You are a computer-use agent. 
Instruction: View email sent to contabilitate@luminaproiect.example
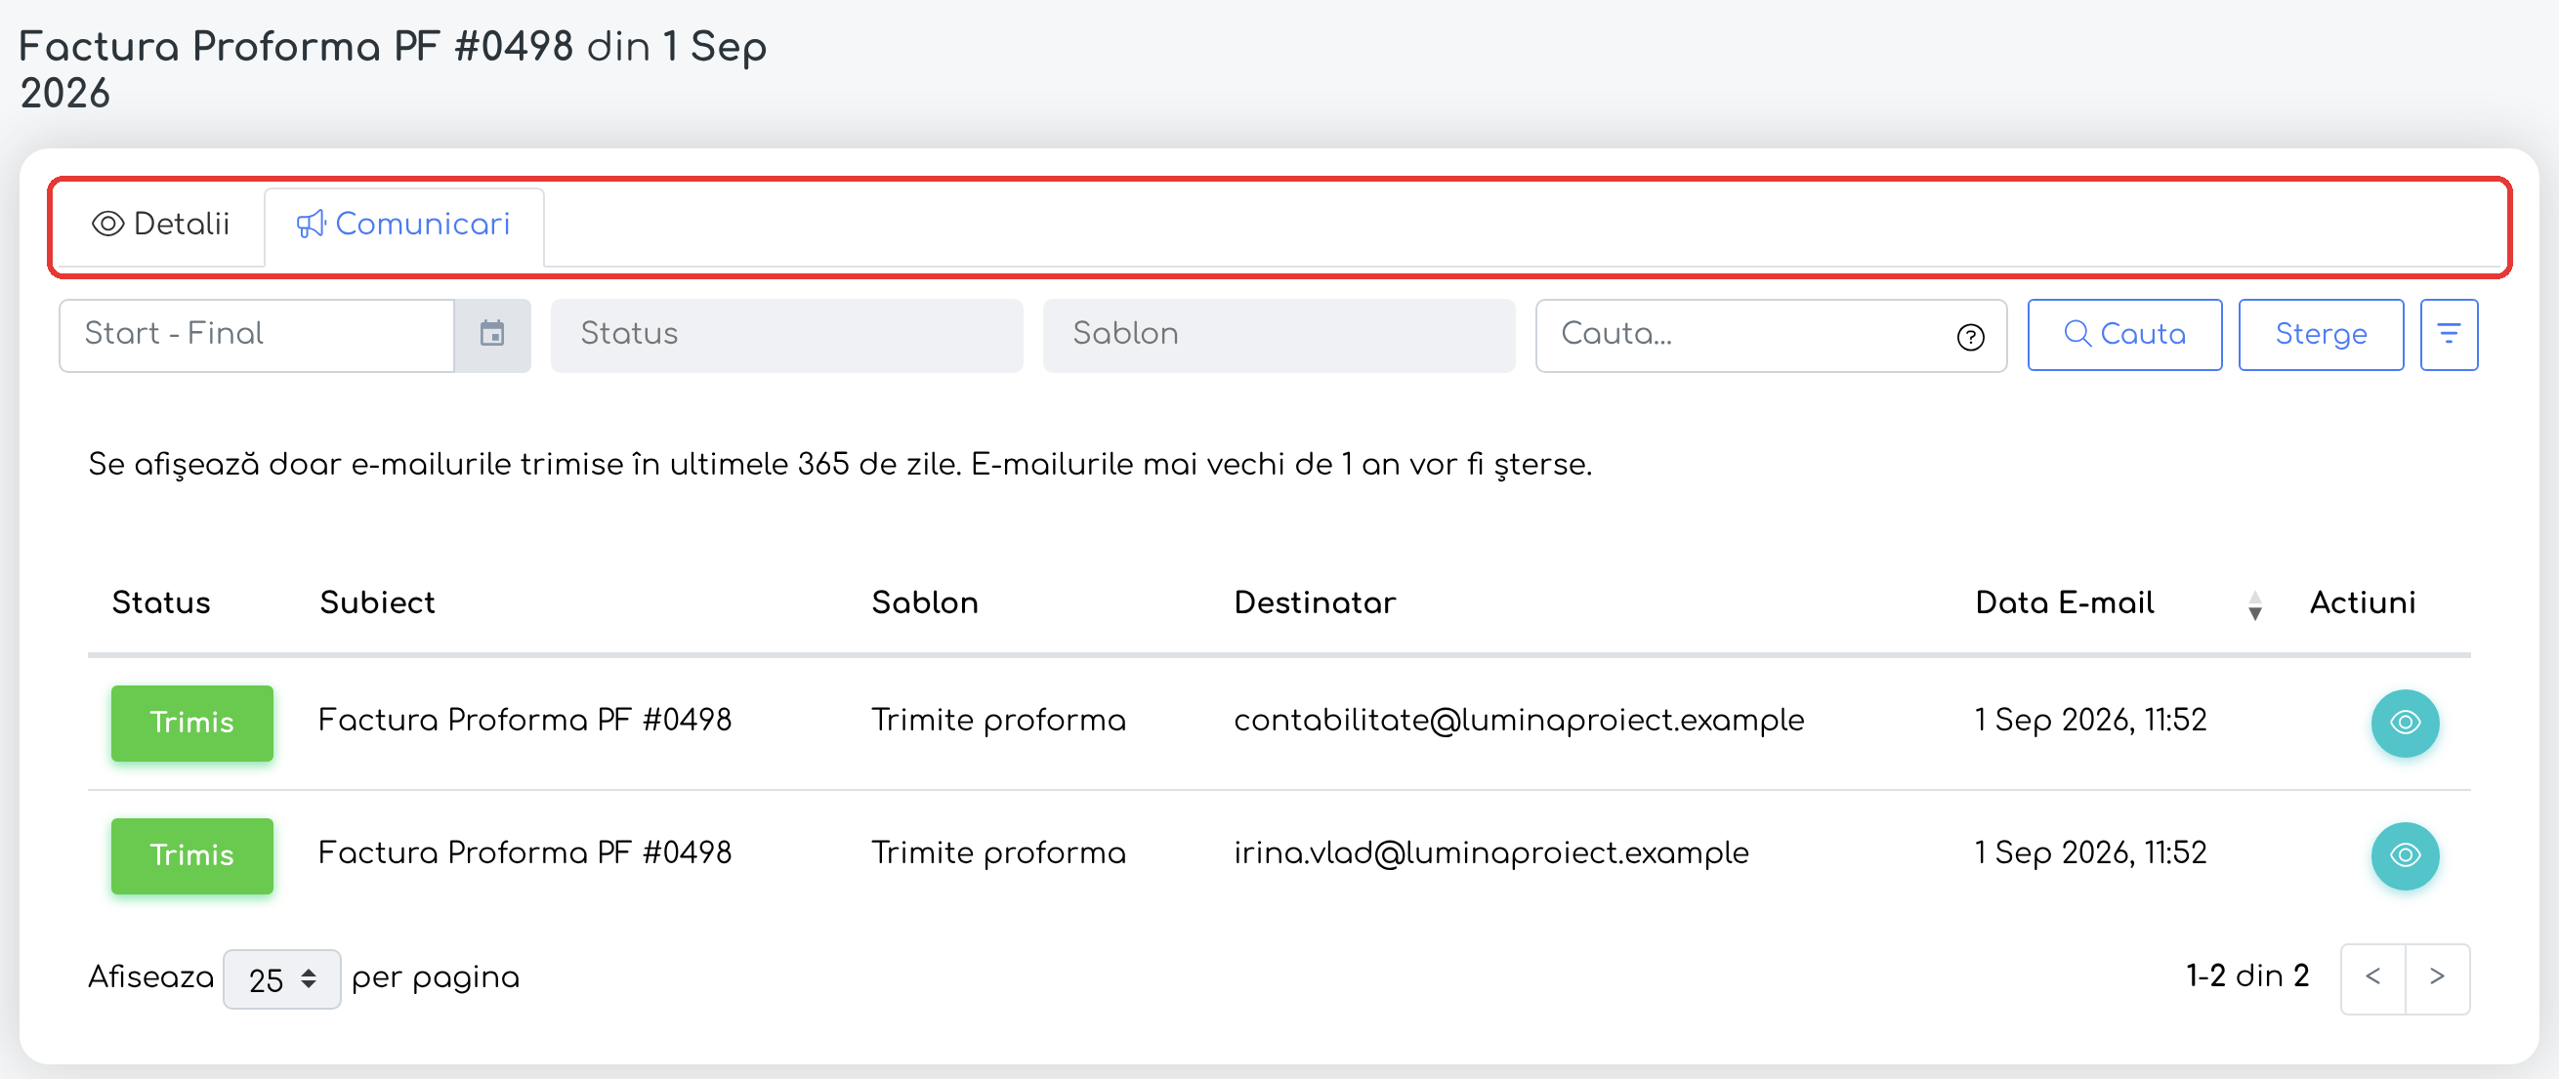[2404, 723]
